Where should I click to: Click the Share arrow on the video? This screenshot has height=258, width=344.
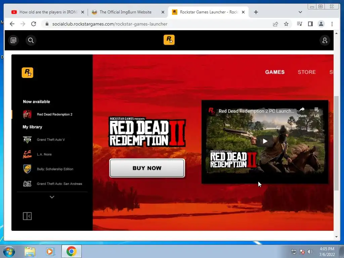point(302,110)
